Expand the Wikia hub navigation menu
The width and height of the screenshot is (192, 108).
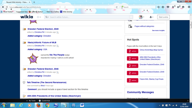39,17
